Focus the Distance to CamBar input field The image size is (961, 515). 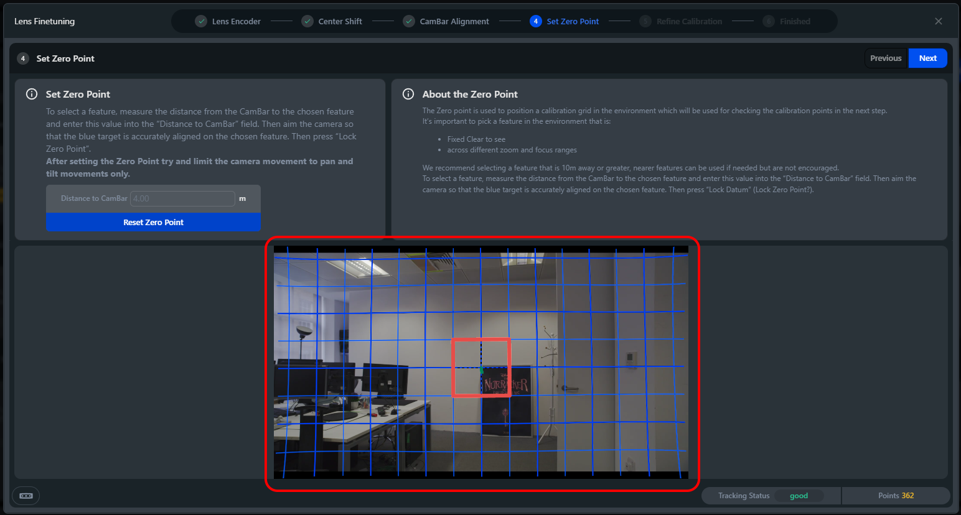(182, 198)
